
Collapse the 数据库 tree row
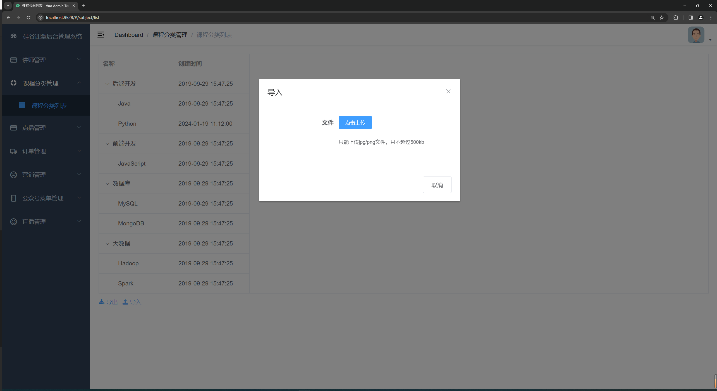point(107,183)
